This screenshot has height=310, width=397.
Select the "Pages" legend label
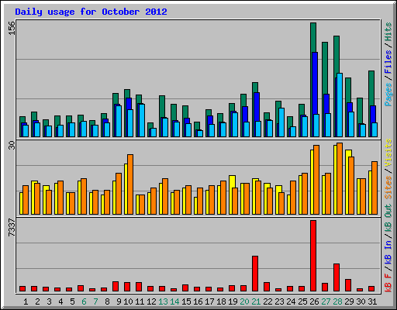(388, 95)
